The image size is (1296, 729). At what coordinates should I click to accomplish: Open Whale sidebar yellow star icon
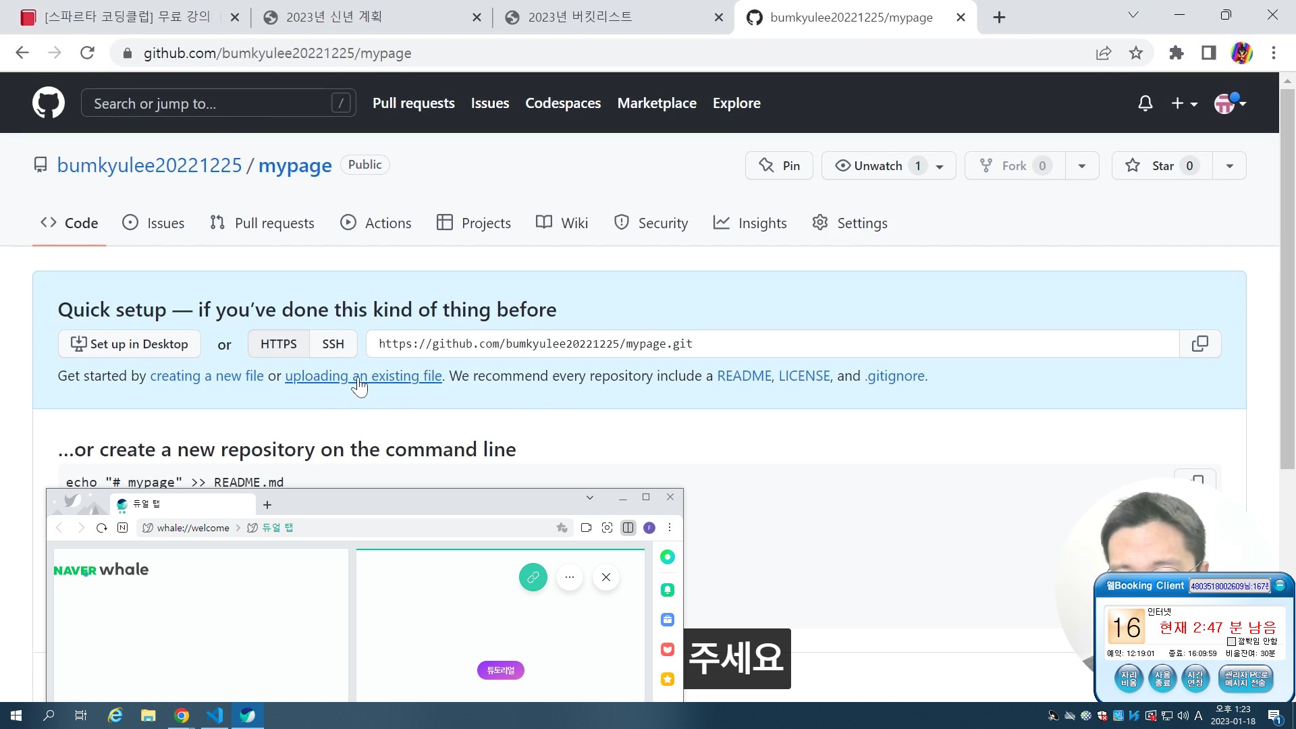click(x=668, y=679)
